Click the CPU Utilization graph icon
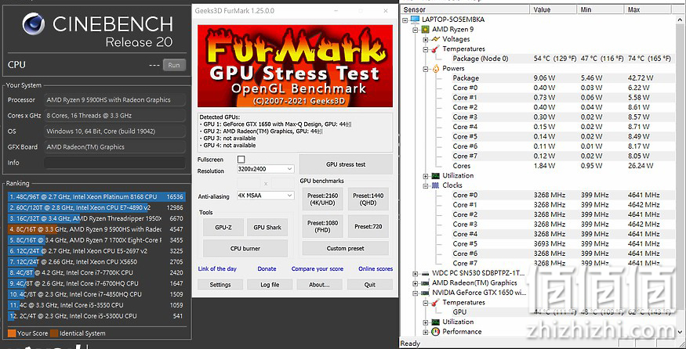686x349 pixels. 435,175
